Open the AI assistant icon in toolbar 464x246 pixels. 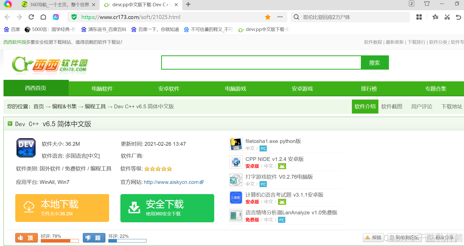click(56, 17)
